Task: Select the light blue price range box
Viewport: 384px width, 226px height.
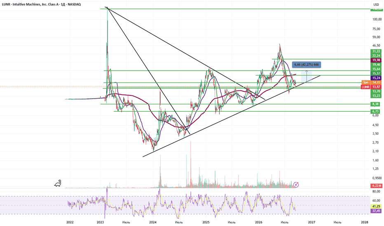Action: point(307,76)
